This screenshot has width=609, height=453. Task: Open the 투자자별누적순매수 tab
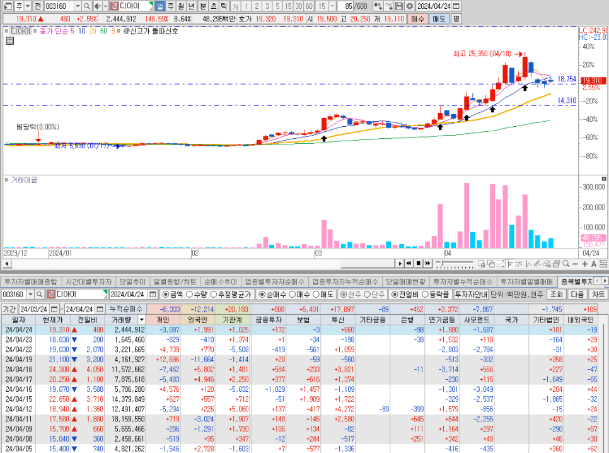pos(463,281)
